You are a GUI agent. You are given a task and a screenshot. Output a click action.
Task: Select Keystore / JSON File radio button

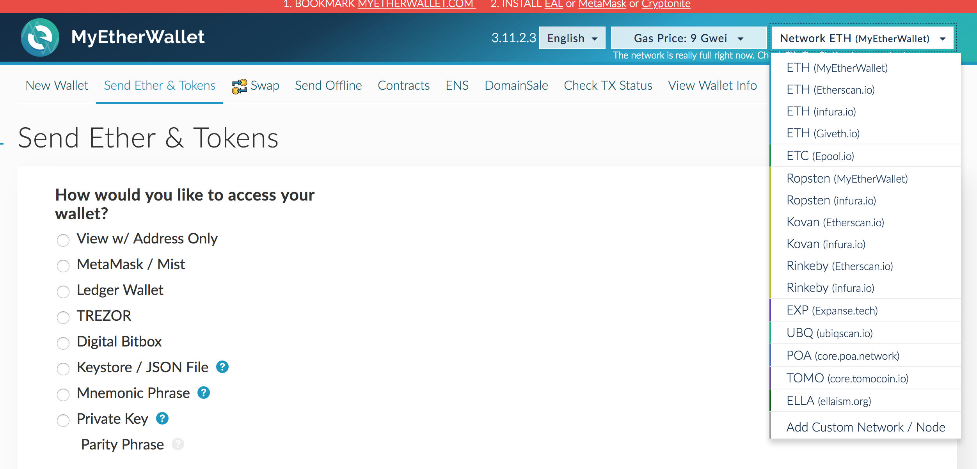click(x=63, y=369)
